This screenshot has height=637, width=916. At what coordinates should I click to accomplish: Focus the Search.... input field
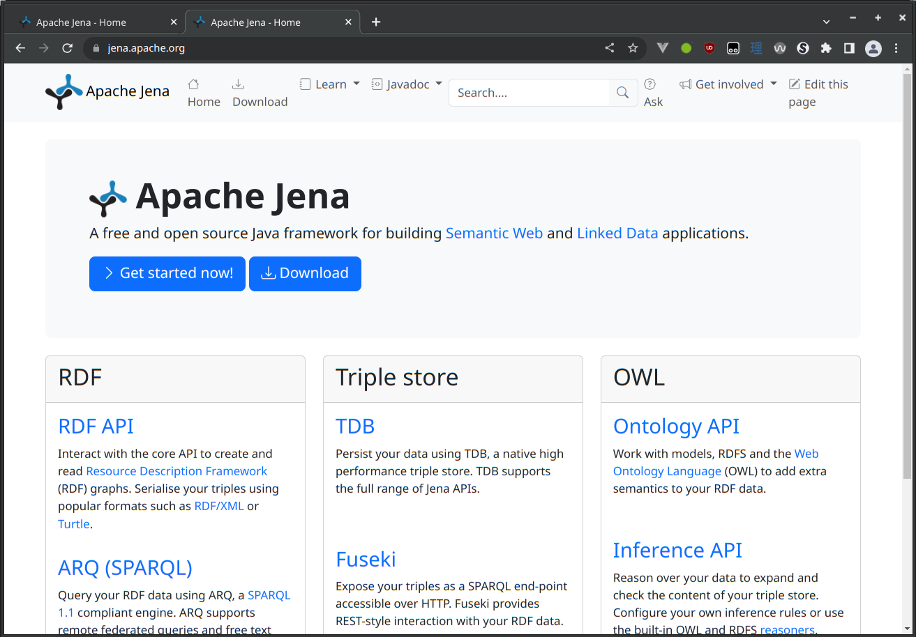click(x=530, y=93)
